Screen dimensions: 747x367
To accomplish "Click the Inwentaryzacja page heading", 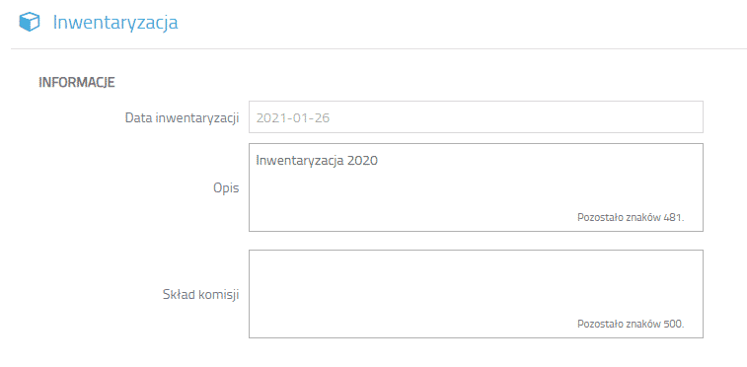I will 115,23.
